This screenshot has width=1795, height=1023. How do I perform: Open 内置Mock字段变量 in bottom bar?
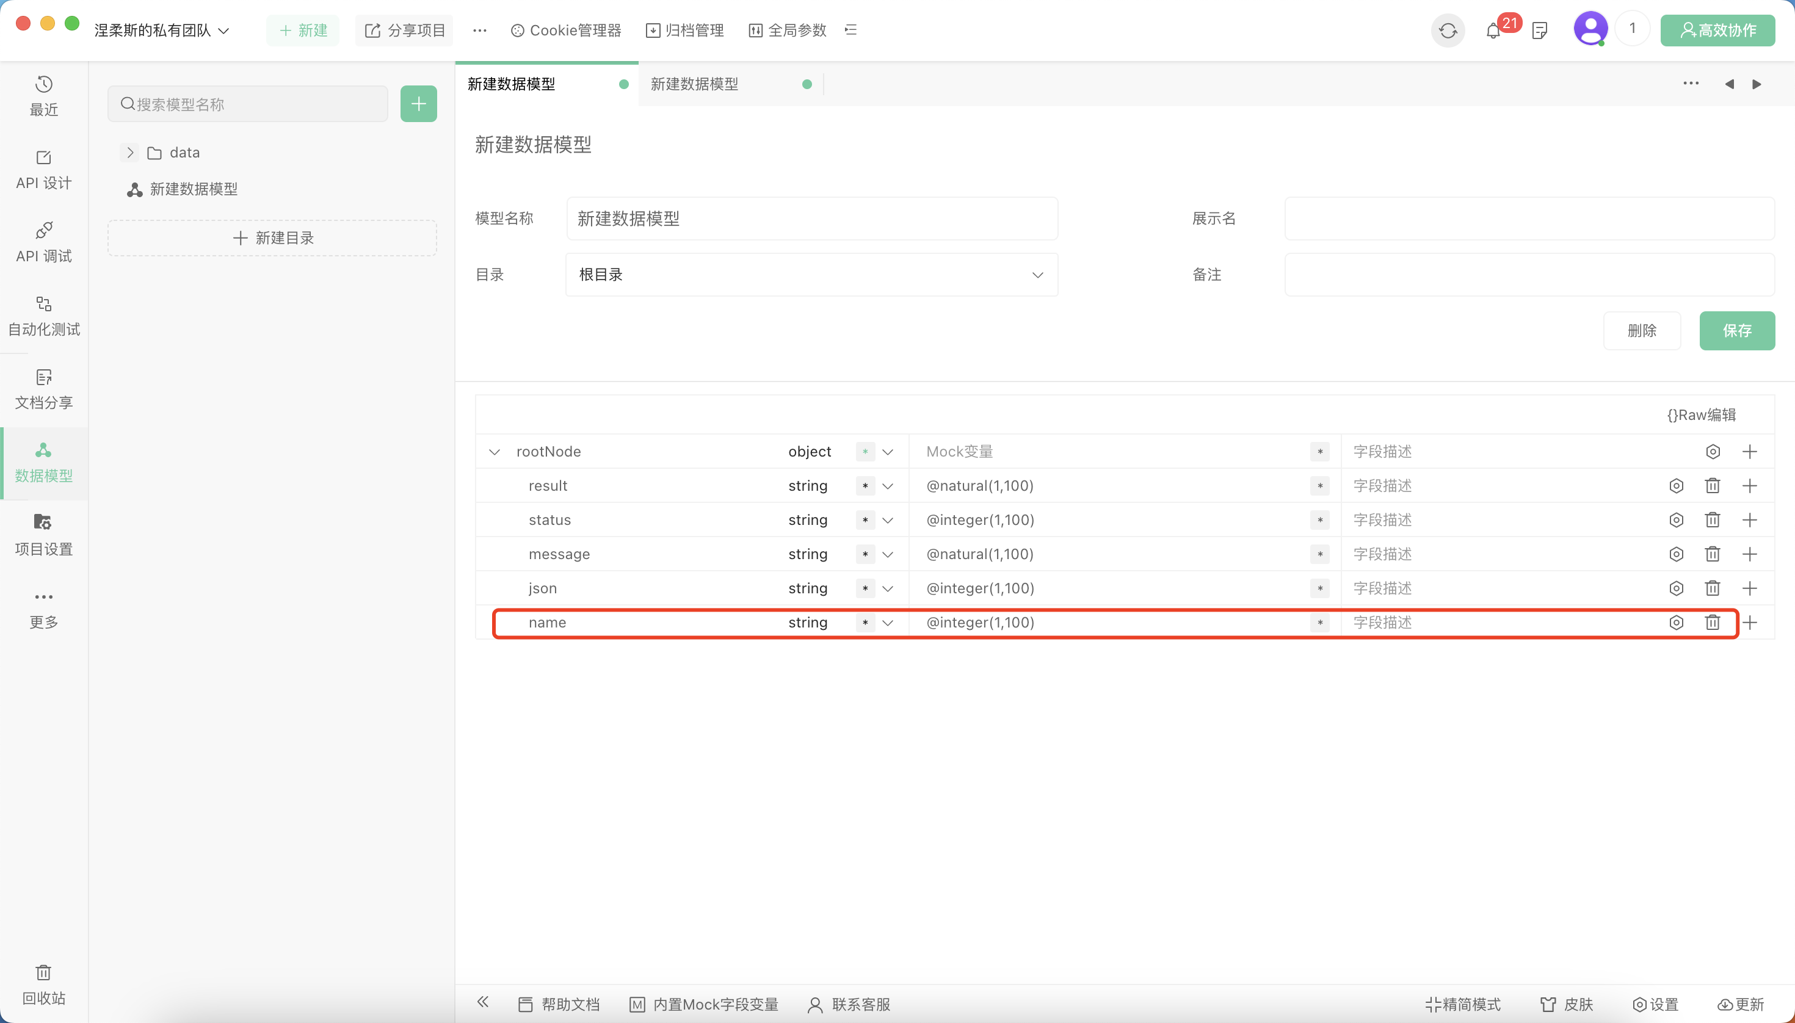[703, 1004]
